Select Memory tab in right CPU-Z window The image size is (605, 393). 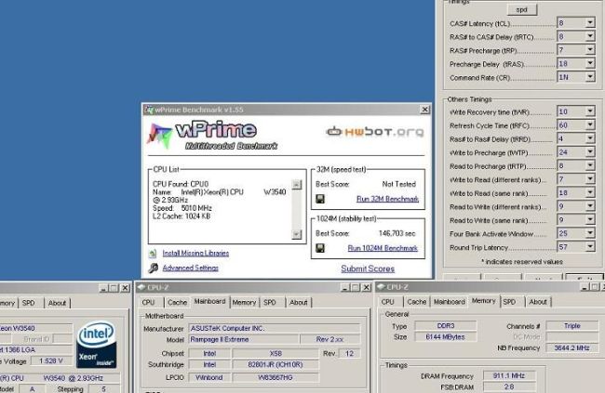pos(483,300)
